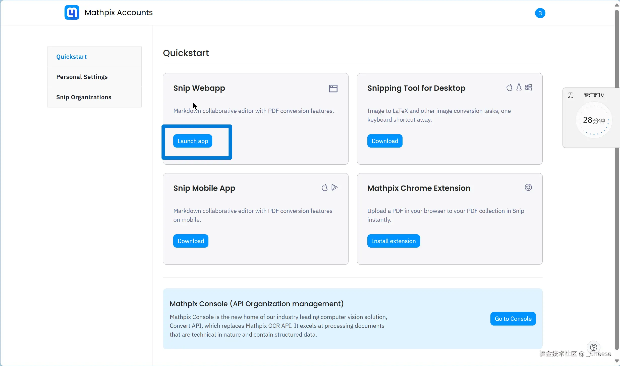Open the help question mark icon
This screenshot has width=620, height=366.
pos(593,347)
